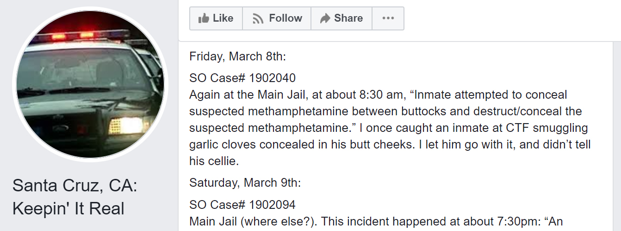This screenshot has width=621, height=231.
Task: Follow the Keepin' It Real page
Action: 277,18
